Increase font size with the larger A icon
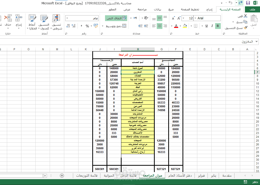260x185 pixels. [x=179, y=18]
